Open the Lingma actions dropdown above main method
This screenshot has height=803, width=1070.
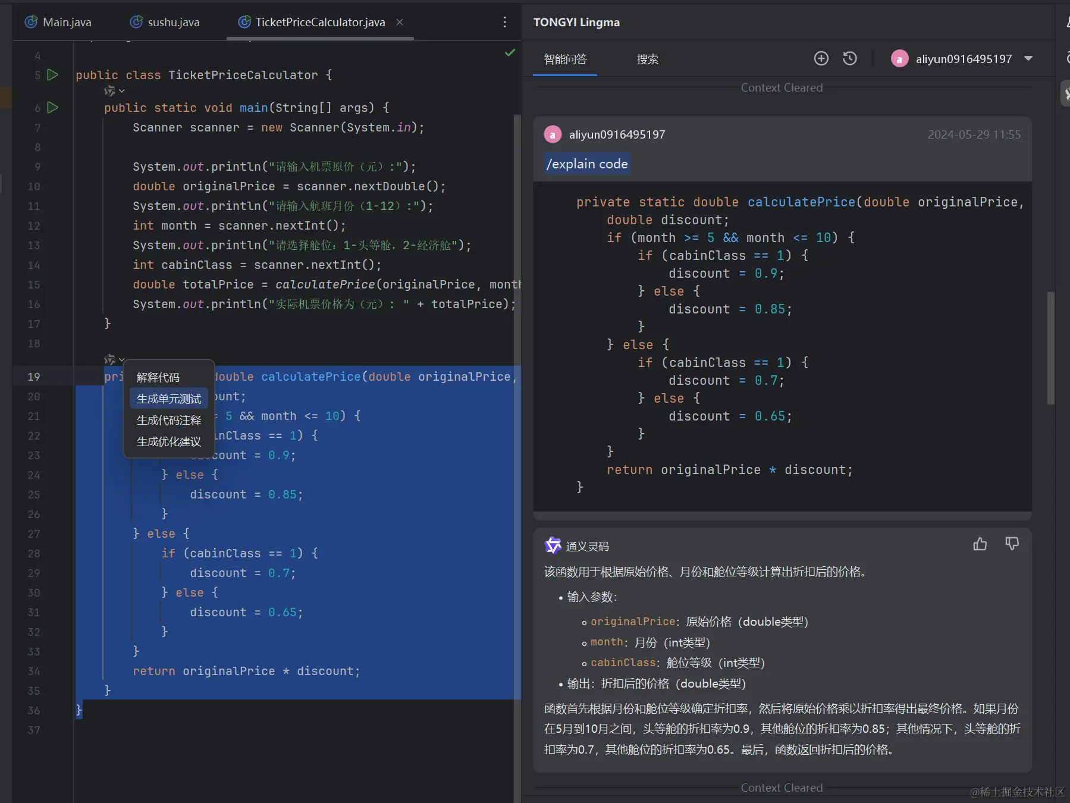pos(114,91)
